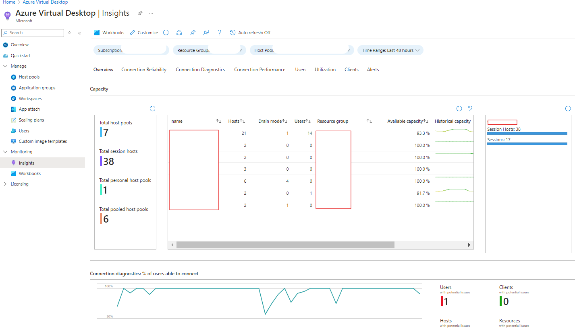Click the Session Hosts: 38 bar
Viewport: 575px width, 328px height.
(x=527, y=133)
